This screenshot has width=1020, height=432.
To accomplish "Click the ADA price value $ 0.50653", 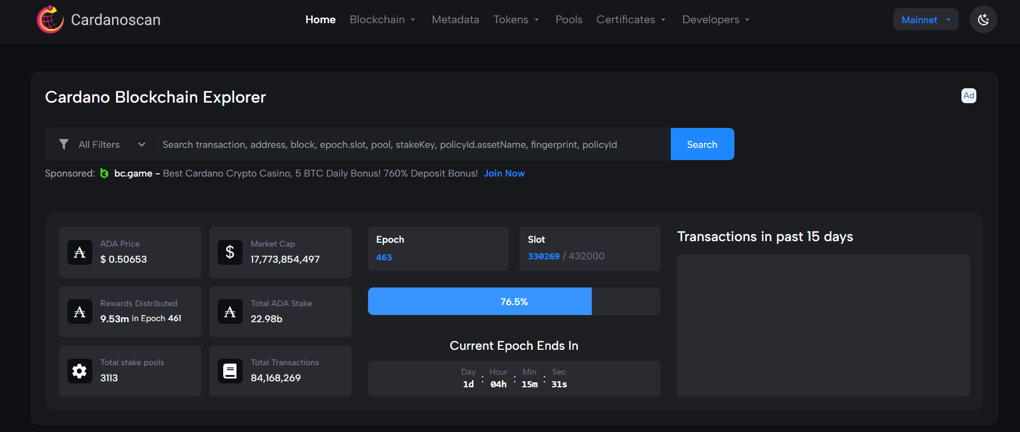I will point(123,259).
